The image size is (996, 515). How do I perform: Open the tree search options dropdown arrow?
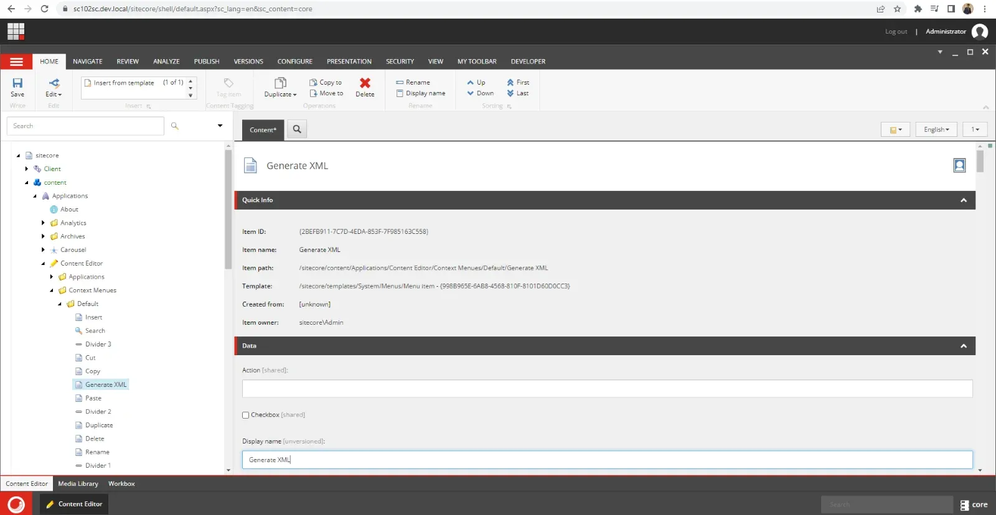click(220, 126)
